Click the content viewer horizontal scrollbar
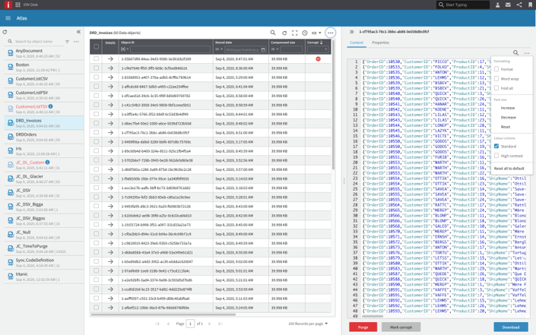The image size is (536, 335). point(373,316)
